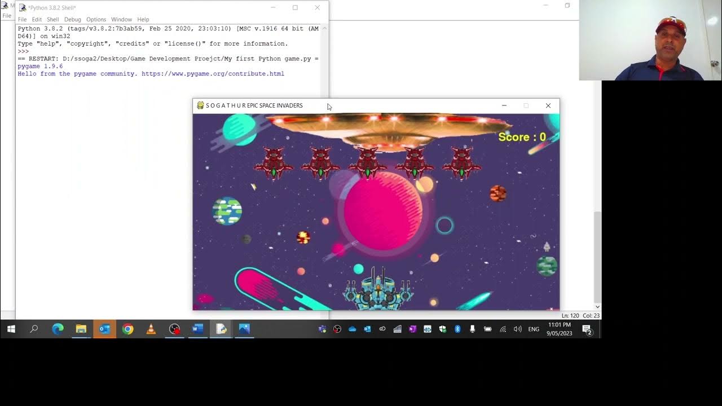Viewport: 722px width, 406px height.
Task: Open the Photos app from taskbar
Action: pyautogui.click(x=244, y=329)
